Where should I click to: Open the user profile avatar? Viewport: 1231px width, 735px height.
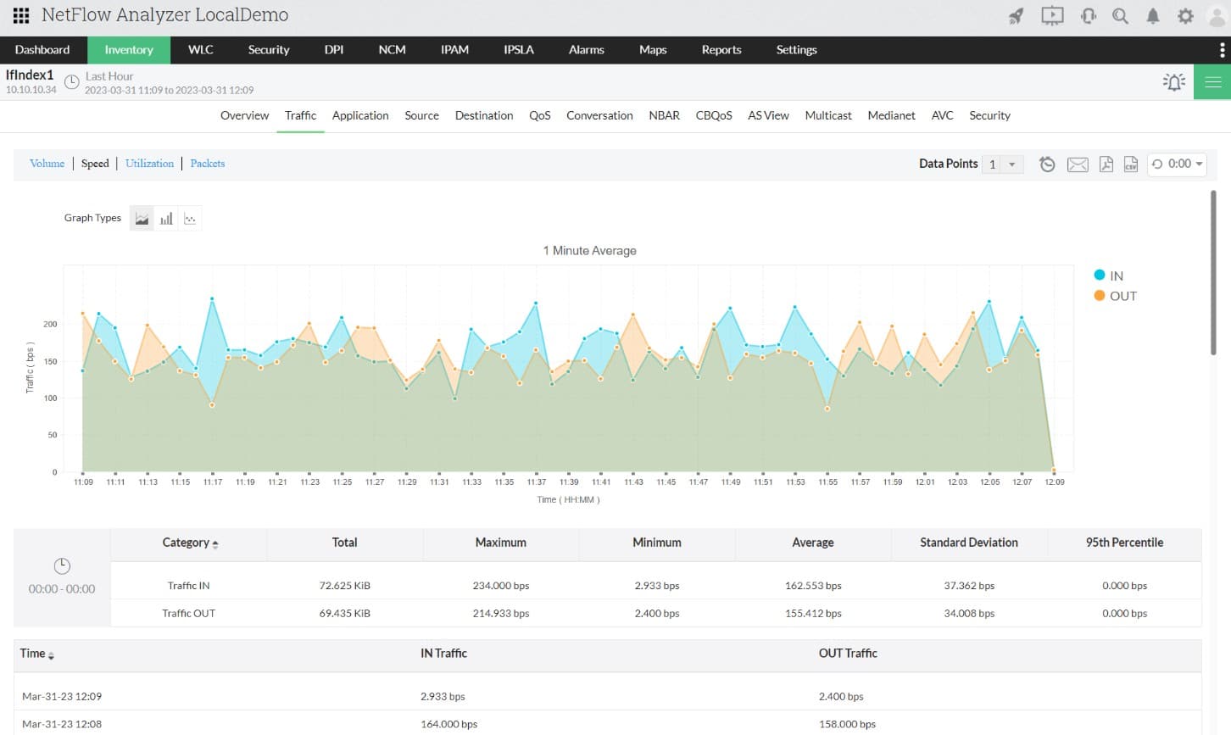coord(1217,16)
